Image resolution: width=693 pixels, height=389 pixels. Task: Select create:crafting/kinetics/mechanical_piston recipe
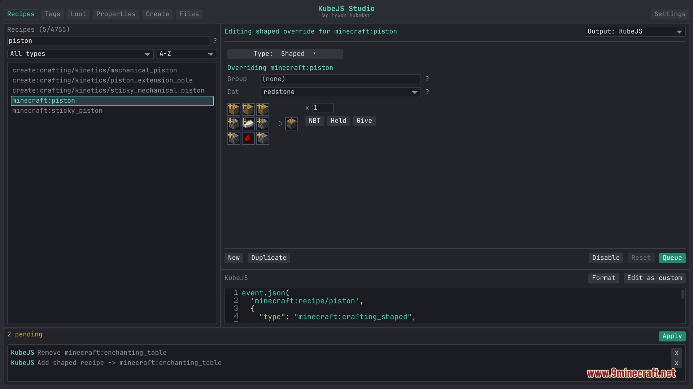(112, 70)
